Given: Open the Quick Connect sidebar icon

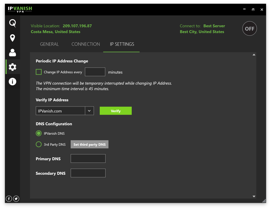Looking at the screenshot, I should point(13,23).
